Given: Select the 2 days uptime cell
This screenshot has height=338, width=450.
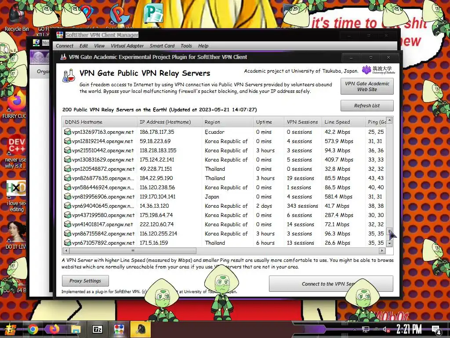Looking at the screenshot, I should point(264,206).
